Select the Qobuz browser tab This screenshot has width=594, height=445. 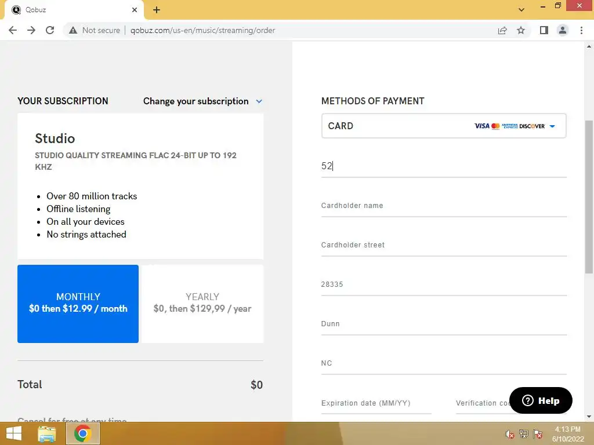pyautogui.click(x=74, y=10)
